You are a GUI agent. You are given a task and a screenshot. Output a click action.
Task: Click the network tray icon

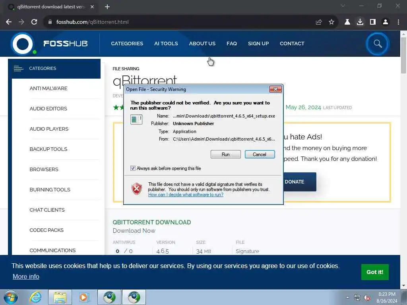pyautogui.click(x=357, y=297)
